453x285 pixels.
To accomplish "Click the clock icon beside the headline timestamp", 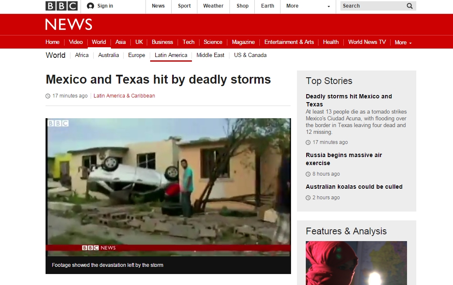I will (x=48, y=96).
